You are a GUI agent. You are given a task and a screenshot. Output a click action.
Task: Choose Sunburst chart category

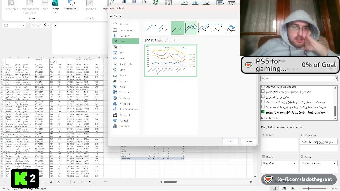pyautogui.click(x=125, y=98)
